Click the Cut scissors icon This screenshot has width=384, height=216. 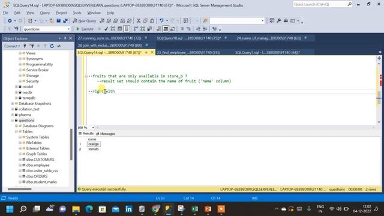tap(139, 21)
